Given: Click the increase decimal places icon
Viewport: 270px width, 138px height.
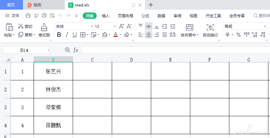Looking at the screenshot, I should click(254, 35).
